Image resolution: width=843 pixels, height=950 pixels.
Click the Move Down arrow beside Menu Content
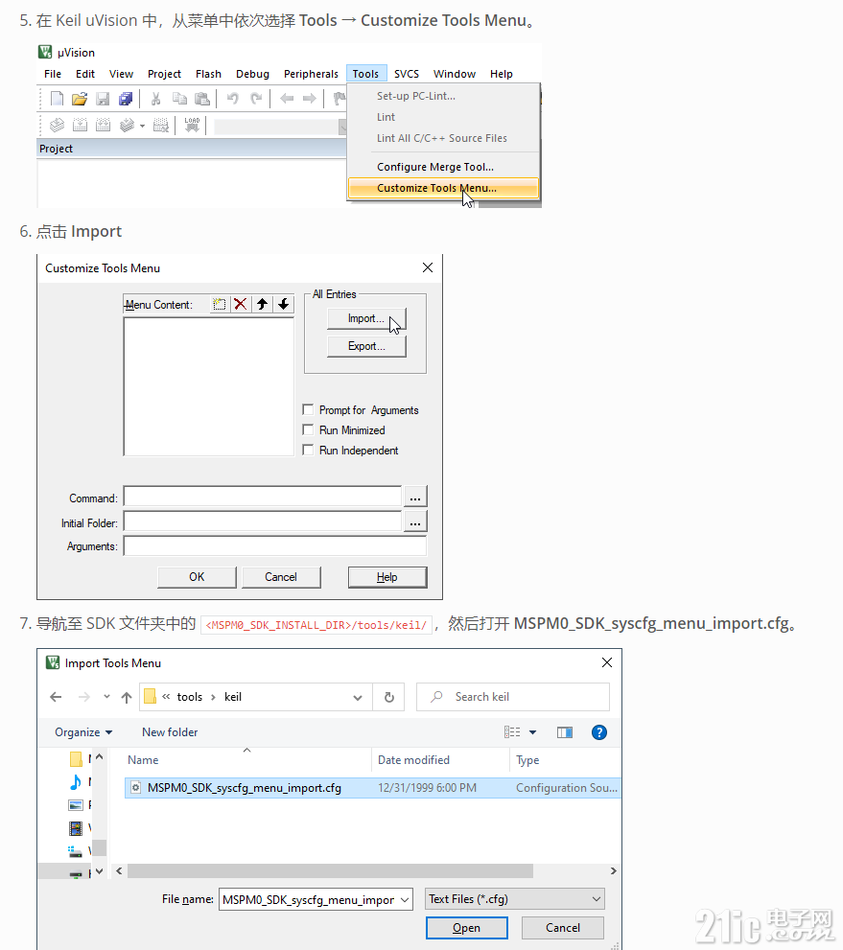pos(283,304)
